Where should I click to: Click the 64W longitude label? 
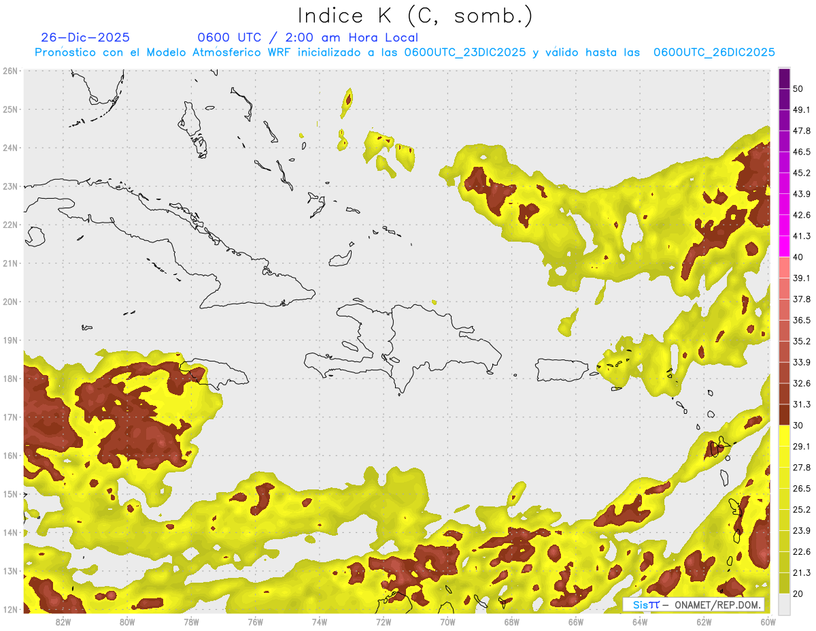coord(640,621)
